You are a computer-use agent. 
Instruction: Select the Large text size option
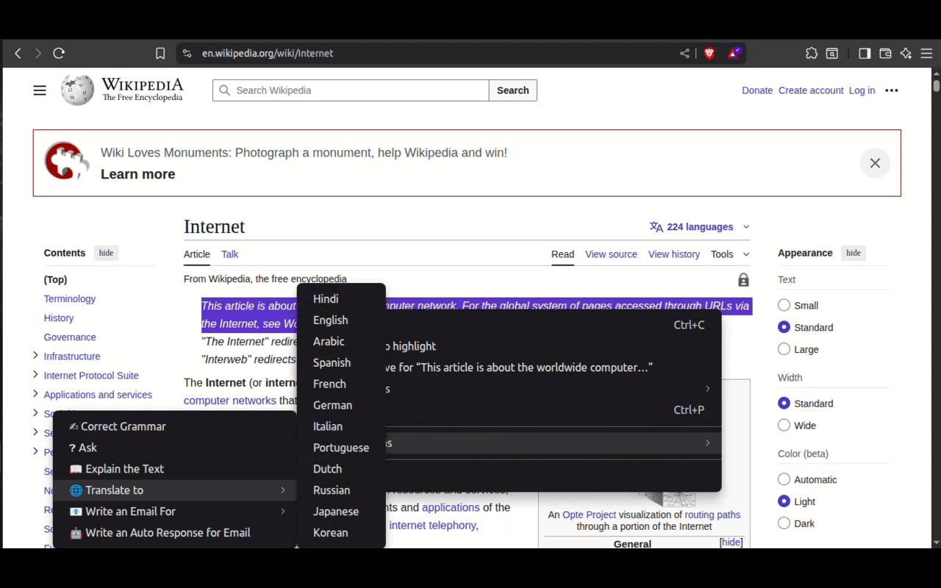coord(784,349)
